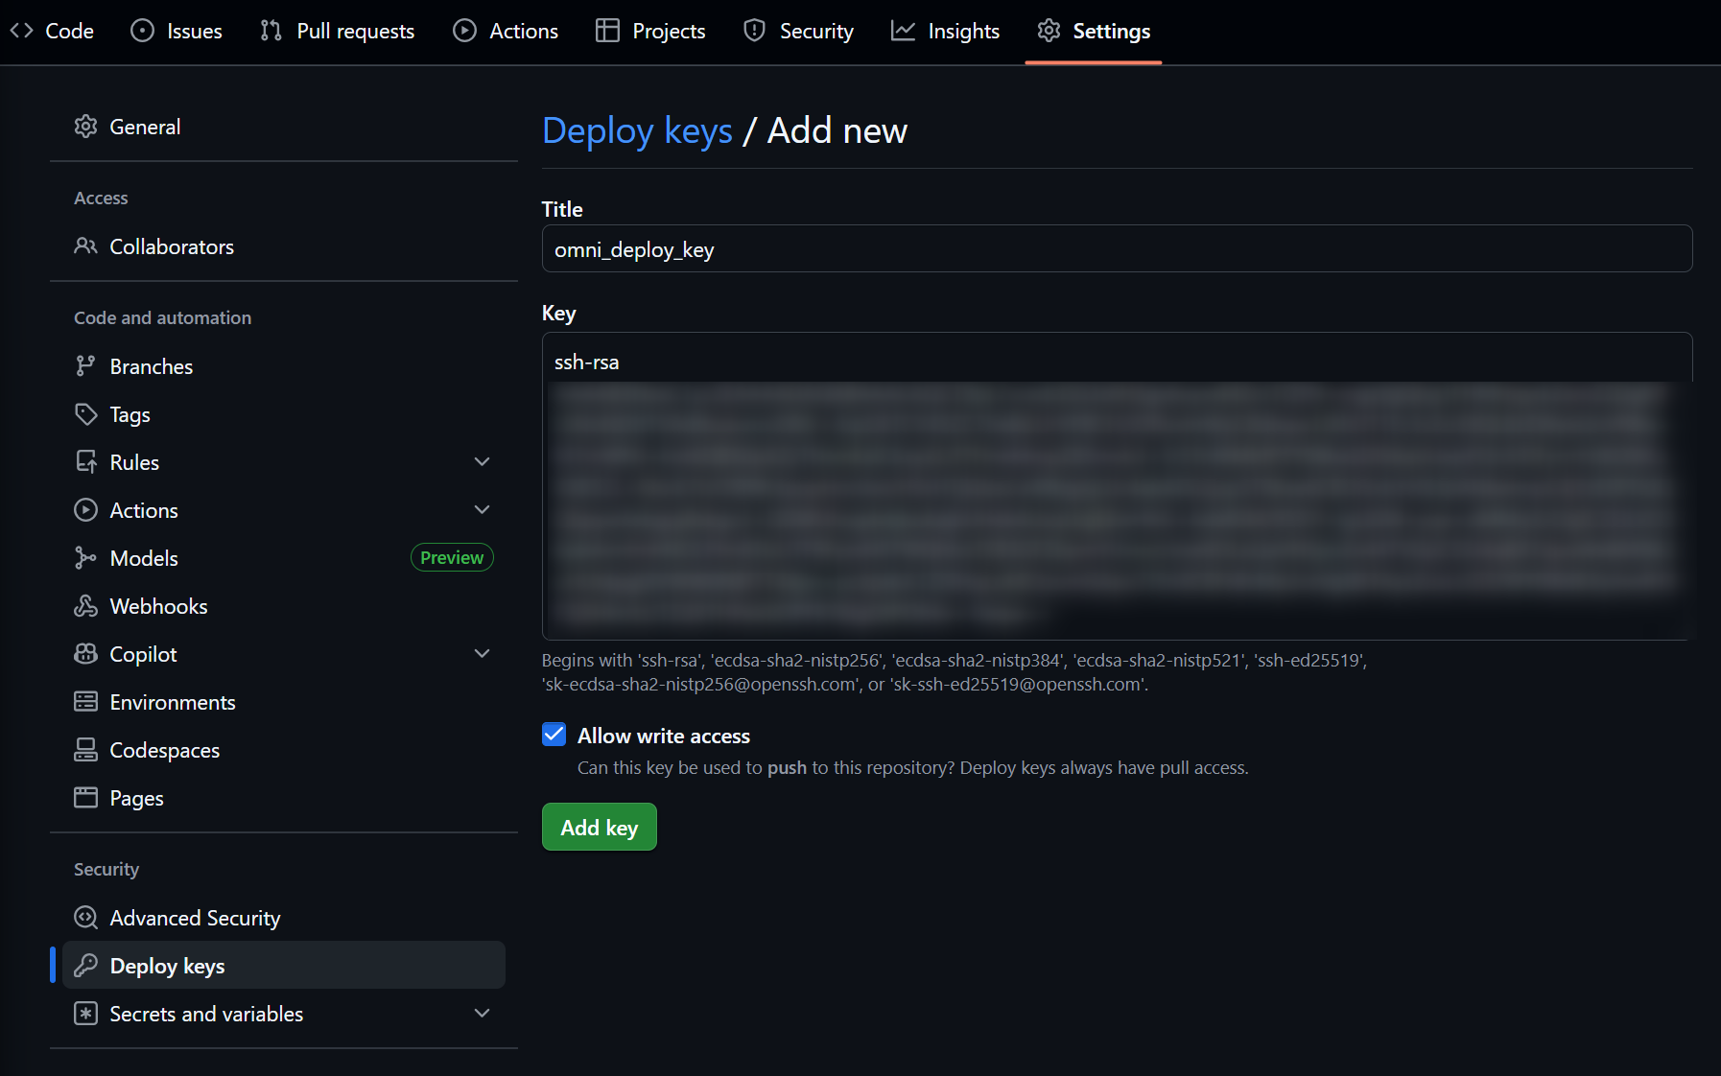Click the Collaborators people icon
Viewport: 1721px width, 1076px height.
[x=85, y=246]
